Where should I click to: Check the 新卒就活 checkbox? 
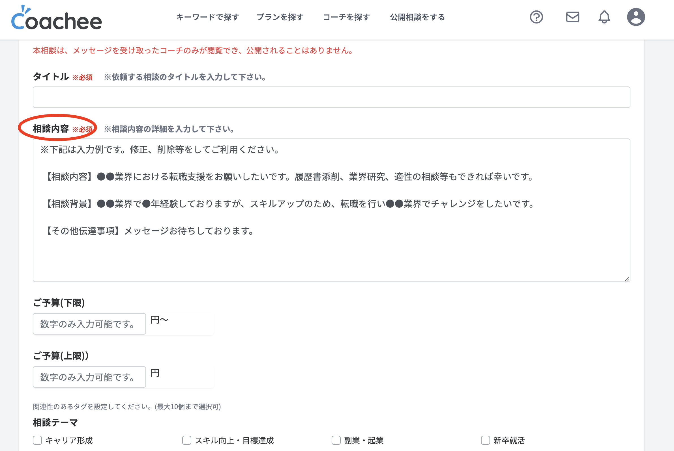[485, 440]
